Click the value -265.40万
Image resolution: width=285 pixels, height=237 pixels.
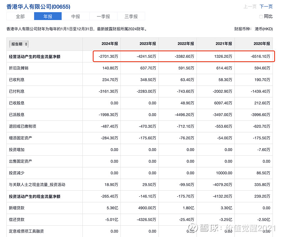point(109,196)
